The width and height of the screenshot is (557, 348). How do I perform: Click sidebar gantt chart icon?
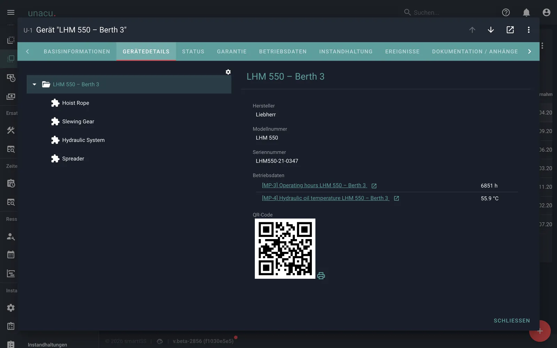pyautogui.click(x=11, y=274)
